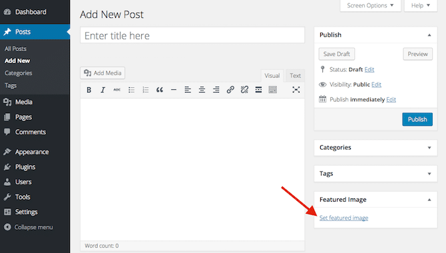
Task: Edit the post Visibility
Action: pos(376,85)
